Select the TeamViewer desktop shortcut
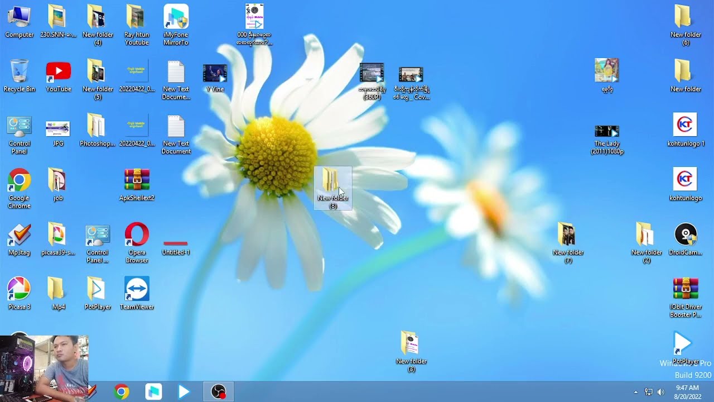Image resolution: width=714 pixels, height=402 pixels. pyautogui.click(x=137, y=294)
